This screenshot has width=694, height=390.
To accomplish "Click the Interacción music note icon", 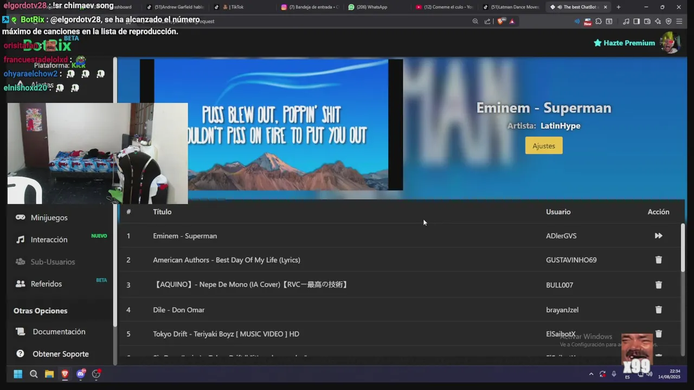I will [21, 239].
